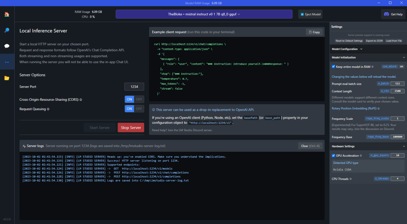Click the Discord icon in Get Help
407x224 pixels.
386,14
